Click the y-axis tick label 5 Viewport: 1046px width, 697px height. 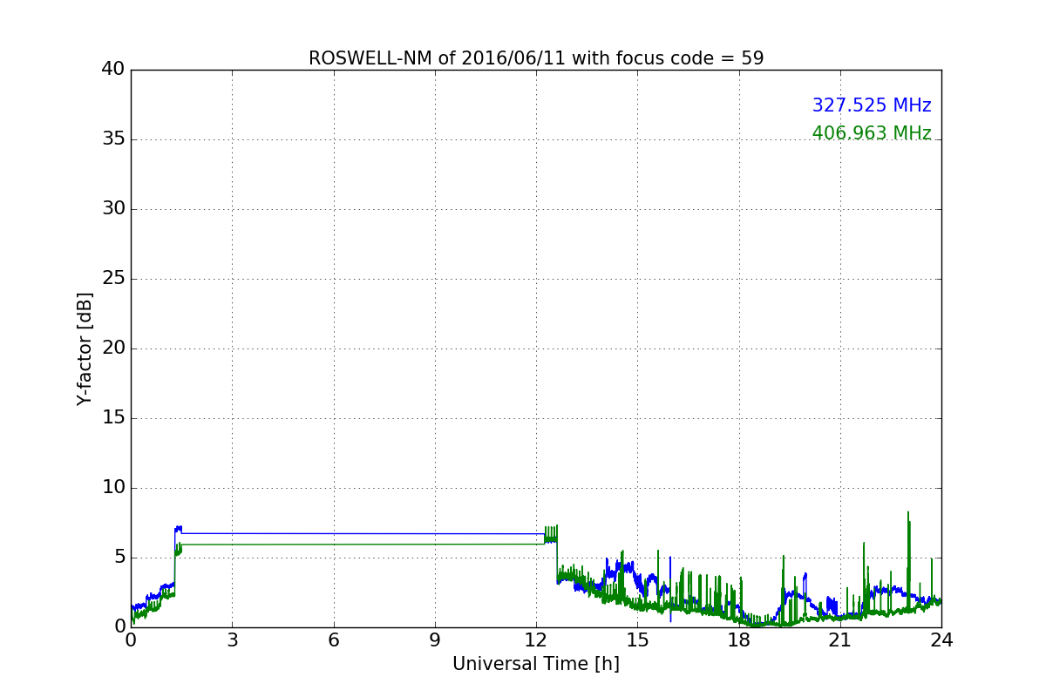[119, 558]
